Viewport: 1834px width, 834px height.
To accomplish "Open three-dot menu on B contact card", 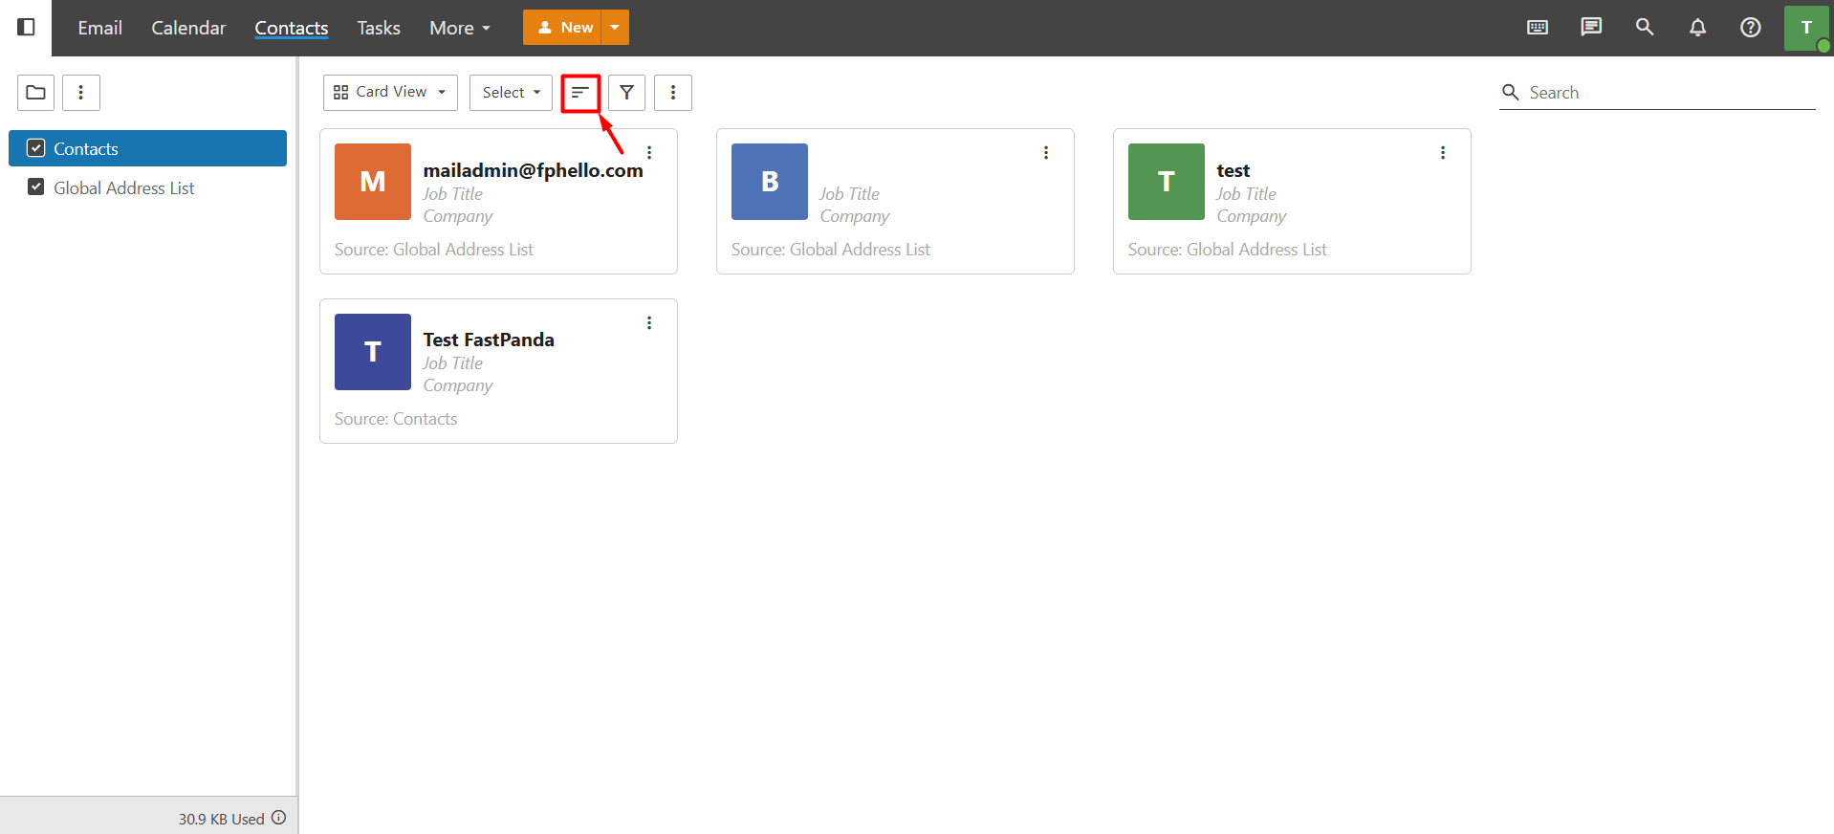I will [1046, 153].
